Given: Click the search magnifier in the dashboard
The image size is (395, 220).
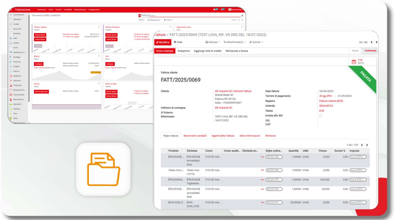Looking at the screenshot, I should (242, 16).
